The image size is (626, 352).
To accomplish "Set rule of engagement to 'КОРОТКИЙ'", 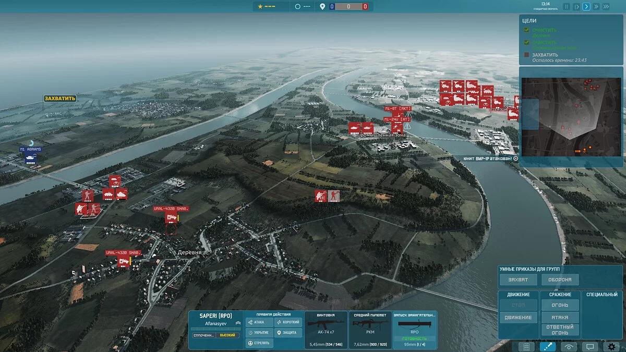I will point(288,322).
